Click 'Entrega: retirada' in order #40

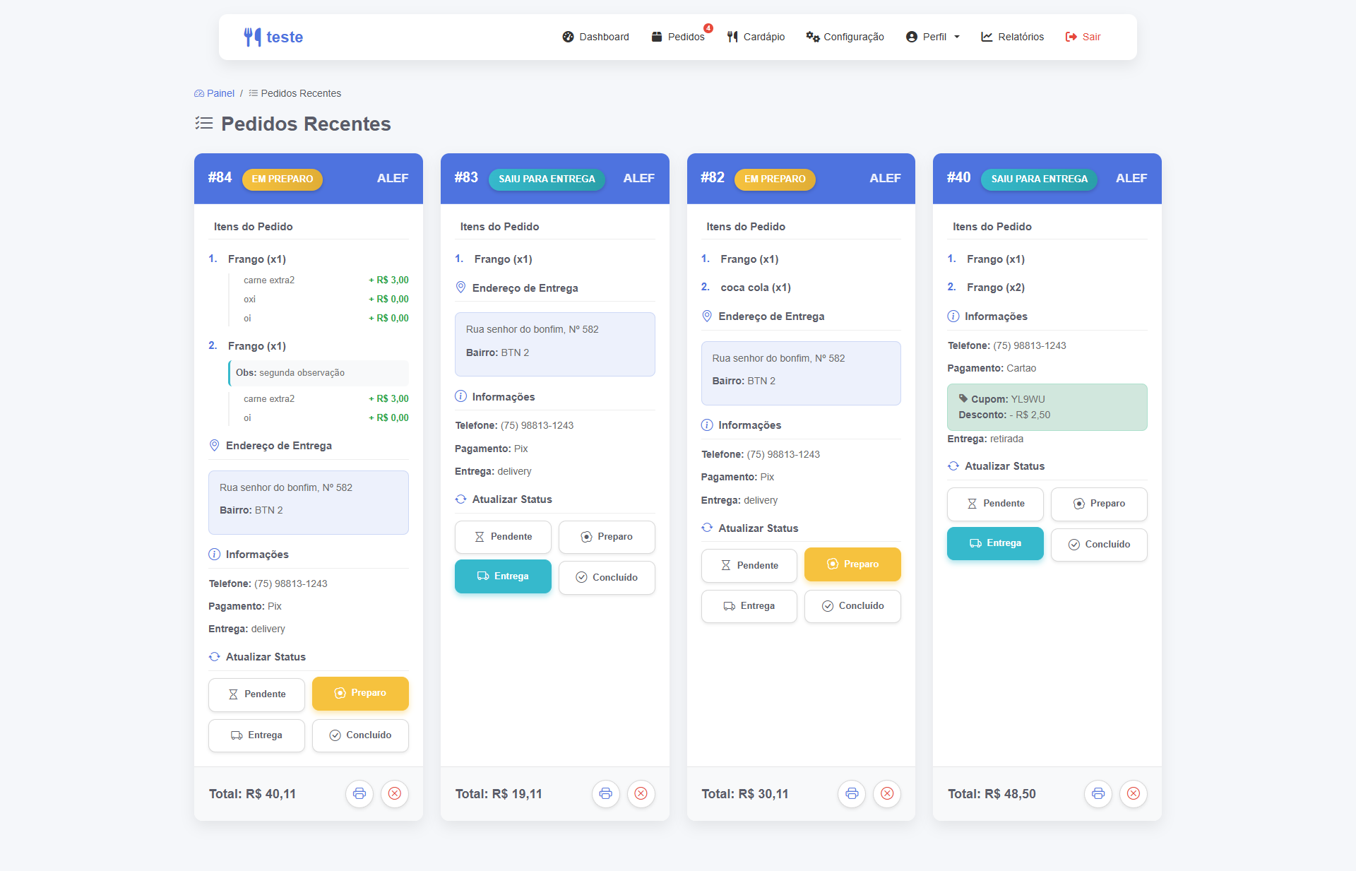click(985, 439)
